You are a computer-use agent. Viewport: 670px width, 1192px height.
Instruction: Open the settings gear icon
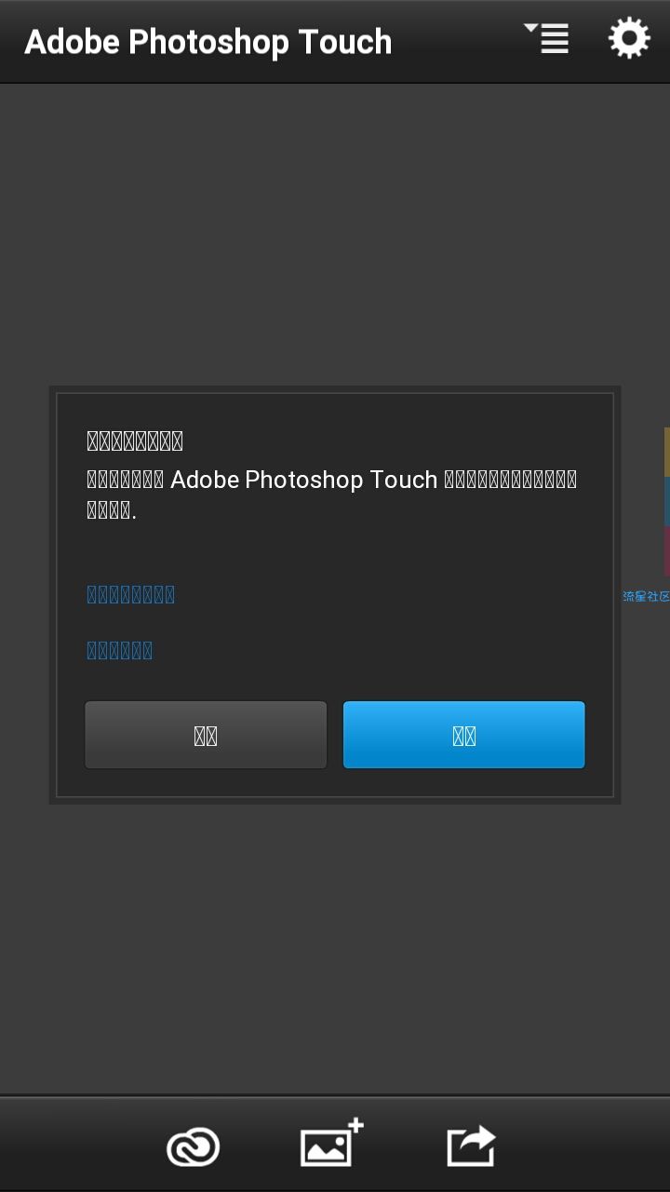click(x=629, y=40)
